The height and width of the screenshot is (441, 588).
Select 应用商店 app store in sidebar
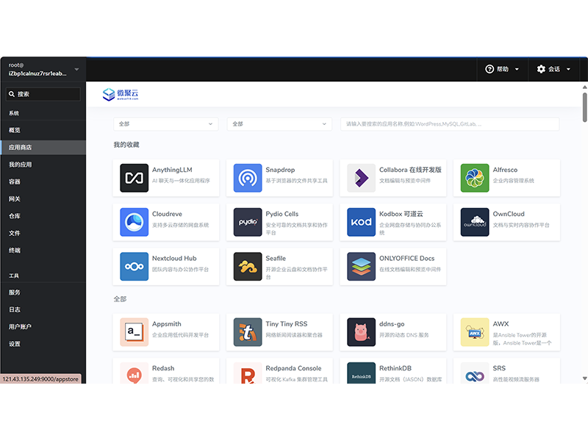[43, 148]
